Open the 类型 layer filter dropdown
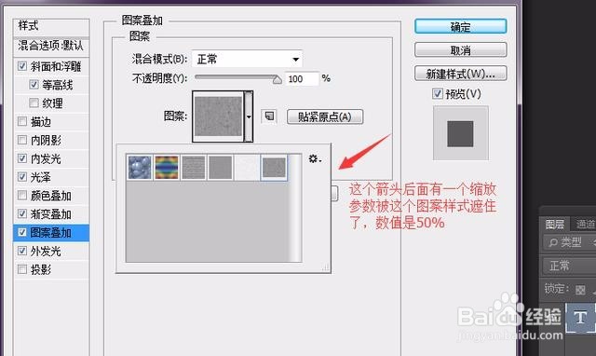 coord(570,242)
